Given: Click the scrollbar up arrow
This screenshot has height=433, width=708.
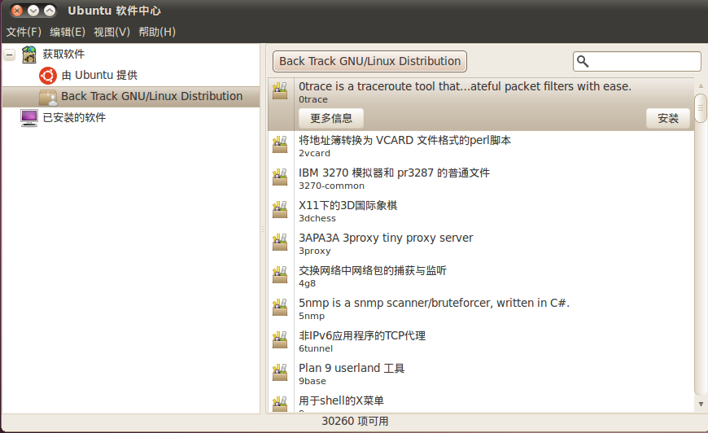Looking at the screenshot, I should [701, 85].
